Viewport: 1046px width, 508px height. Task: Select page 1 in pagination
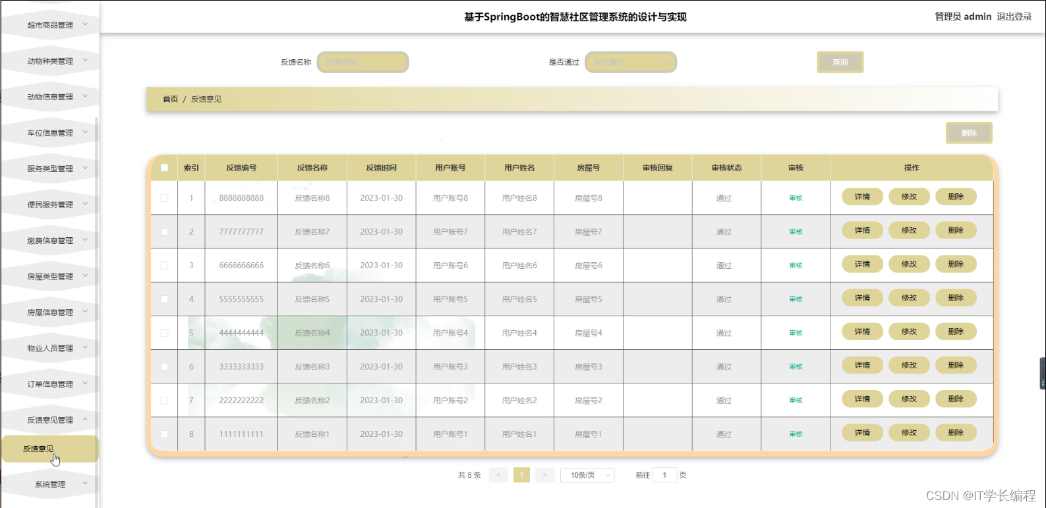pos(521,475)
